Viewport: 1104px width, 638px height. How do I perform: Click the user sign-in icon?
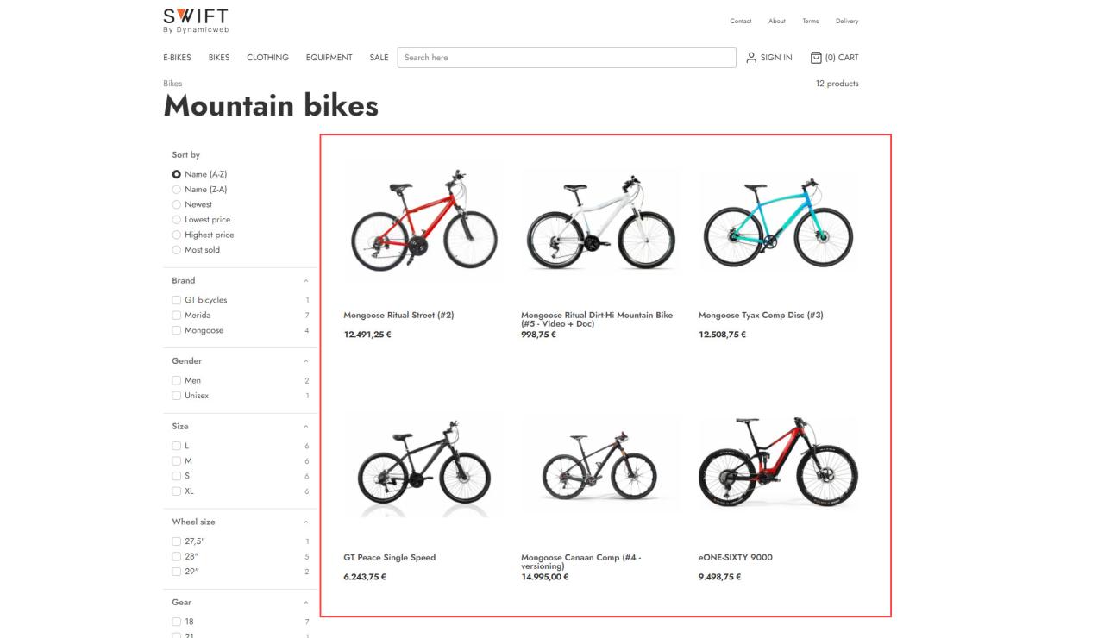pos(752,58)
